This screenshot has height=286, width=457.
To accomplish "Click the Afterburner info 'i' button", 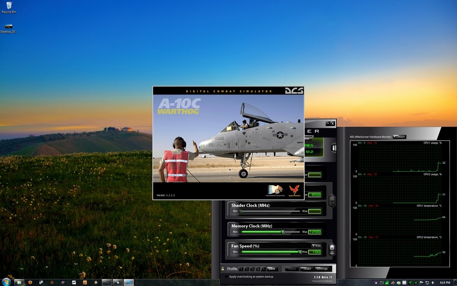I will pyautogui.click(x=333, y=148).
